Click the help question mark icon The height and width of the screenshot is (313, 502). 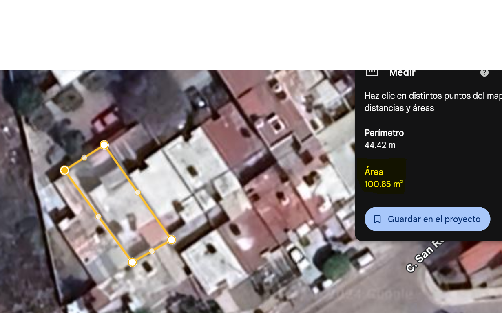click(x=484, y=73)
